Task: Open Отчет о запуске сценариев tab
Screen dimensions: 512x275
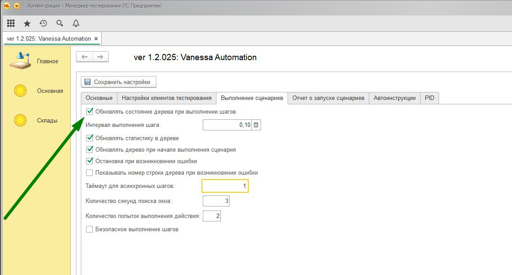Action: pos(328,98)
